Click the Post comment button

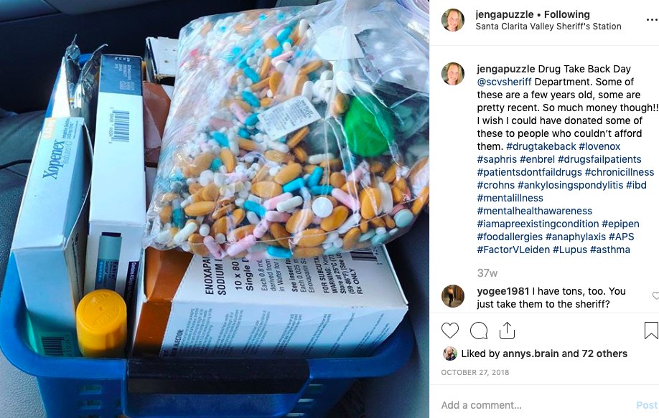[x=646, y=405]
